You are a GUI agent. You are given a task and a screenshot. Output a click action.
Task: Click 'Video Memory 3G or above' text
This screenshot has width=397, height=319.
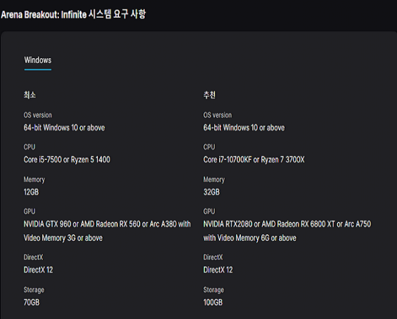tap(63, 238)
